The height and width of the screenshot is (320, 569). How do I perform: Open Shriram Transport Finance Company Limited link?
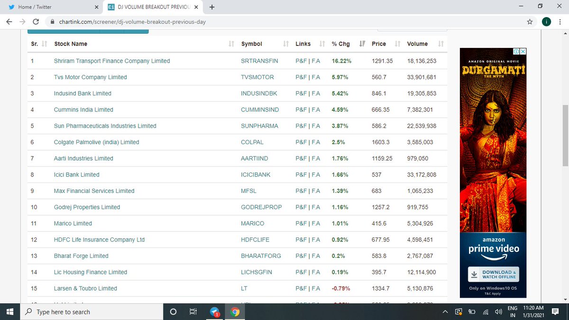tap(112, 61)
